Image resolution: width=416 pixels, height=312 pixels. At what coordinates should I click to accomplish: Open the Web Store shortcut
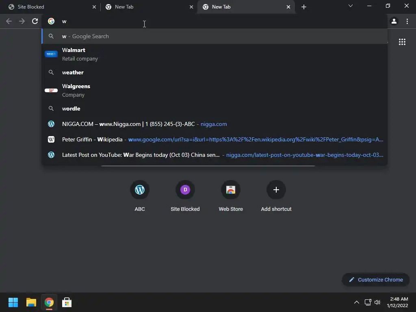click(231, 196)
